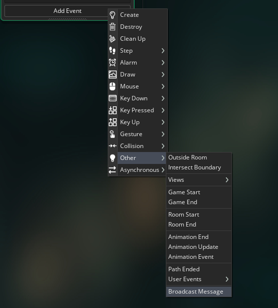Expand the Step submenu arrow
Viewport: 278px width, 308px height.
point(163,51)
